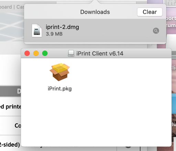Click the "2-sided)" text on background page
The height and width of the screenshot is (151, 176).
[10, 145]
